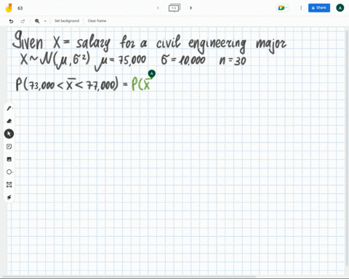
Task: Choose the Select arrow tool
Action: click(x=9, y=134)
